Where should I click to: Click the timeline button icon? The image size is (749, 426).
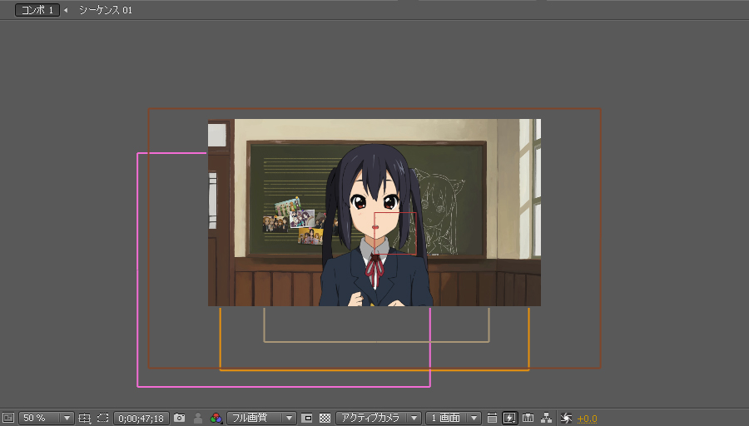coord(528,418)
